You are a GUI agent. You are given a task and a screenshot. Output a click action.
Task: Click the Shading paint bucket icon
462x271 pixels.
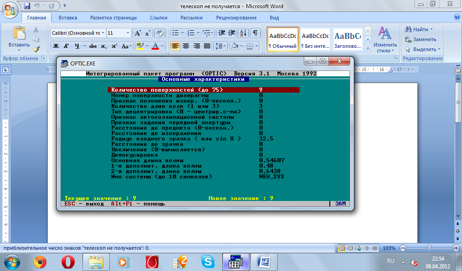pyautogui.click(x=235, y=46)
